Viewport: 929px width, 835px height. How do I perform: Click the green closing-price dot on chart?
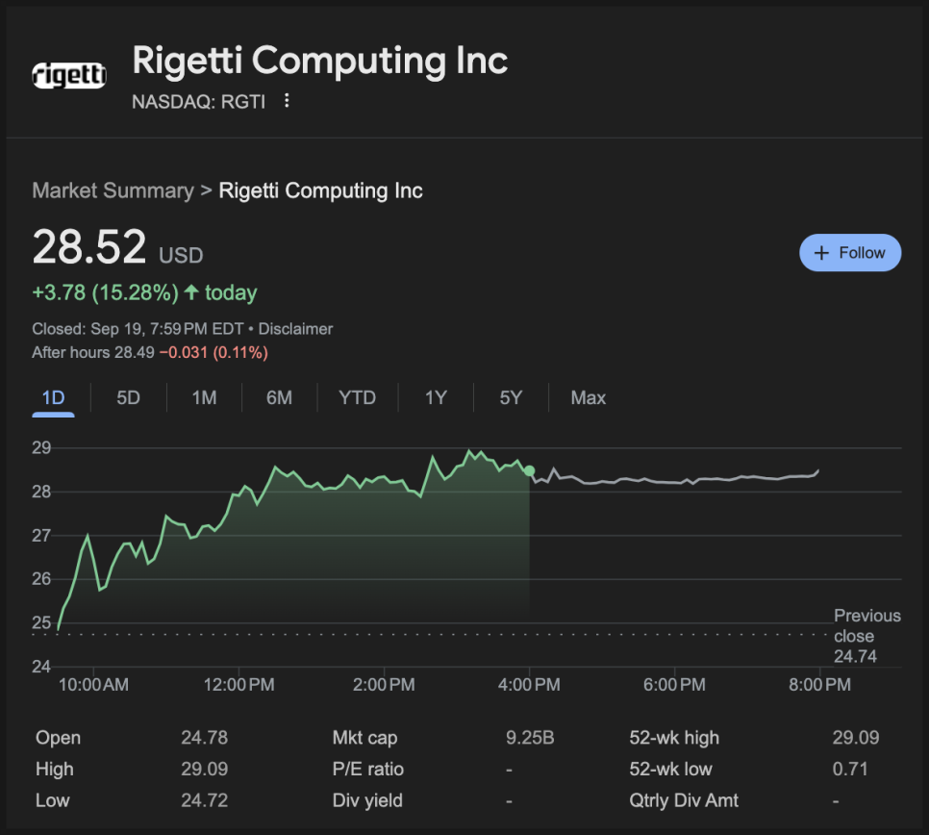pyautogui.click(x=529, y=471)
